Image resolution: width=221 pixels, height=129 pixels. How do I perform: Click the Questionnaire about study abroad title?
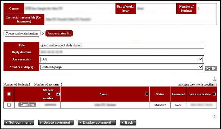tap(61, 45)
